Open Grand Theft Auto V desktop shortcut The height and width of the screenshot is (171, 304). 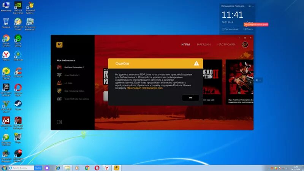point(6,106)
